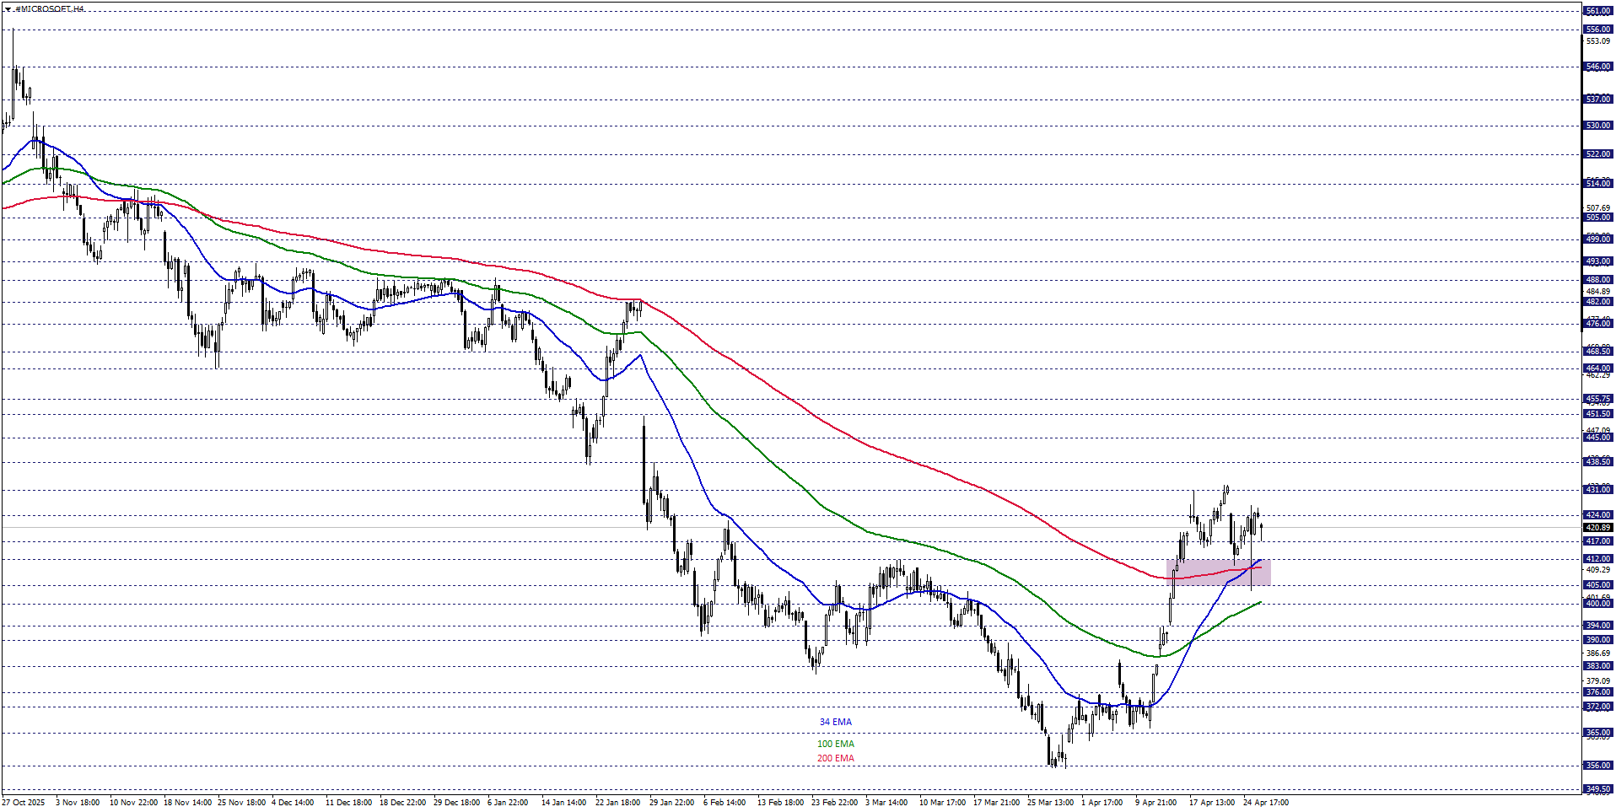Viewport: 1616px width, 812px height.
Task: Select the 3 Mar 14:00 time label
Action: (886, 803)
